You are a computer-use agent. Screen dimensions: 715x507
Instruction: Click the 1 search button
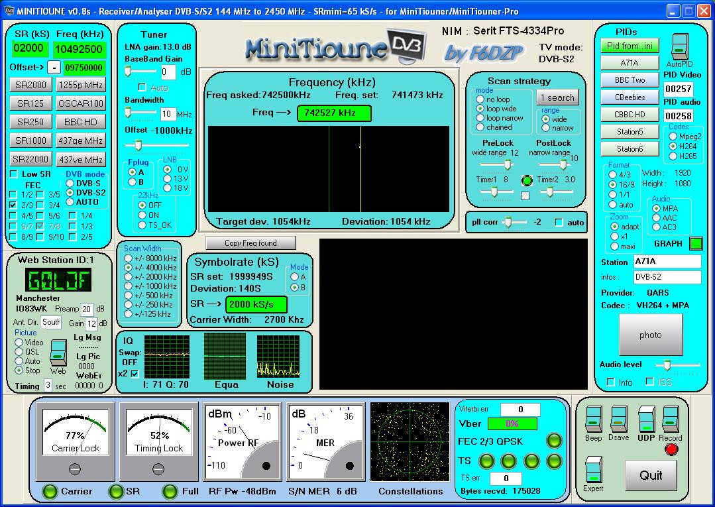pos(558,97)
